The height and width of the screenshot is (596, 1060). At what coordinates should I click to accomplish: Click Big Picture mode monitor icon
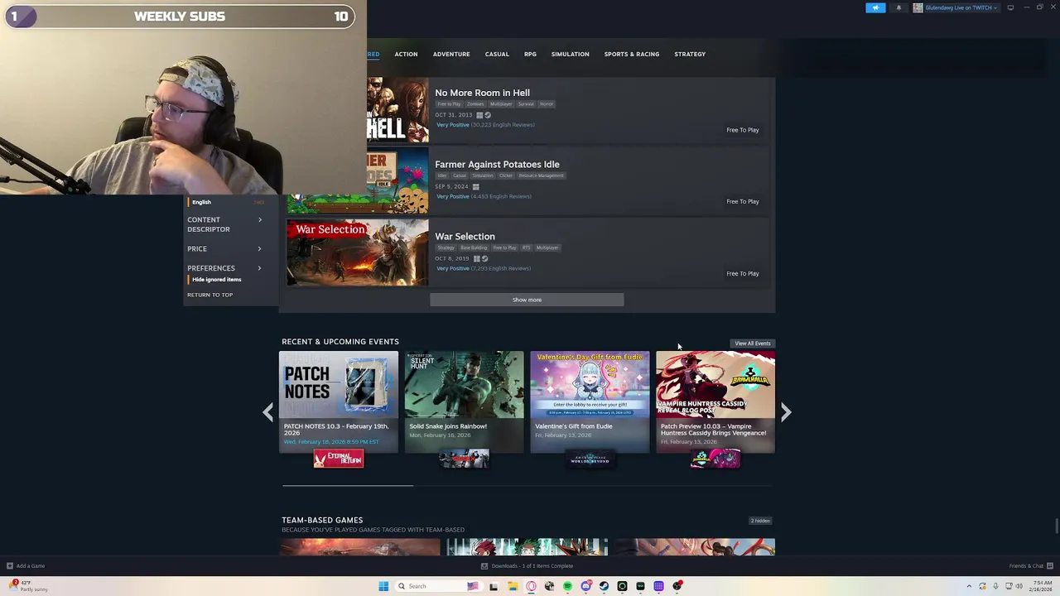click(x=1010, y=7)
